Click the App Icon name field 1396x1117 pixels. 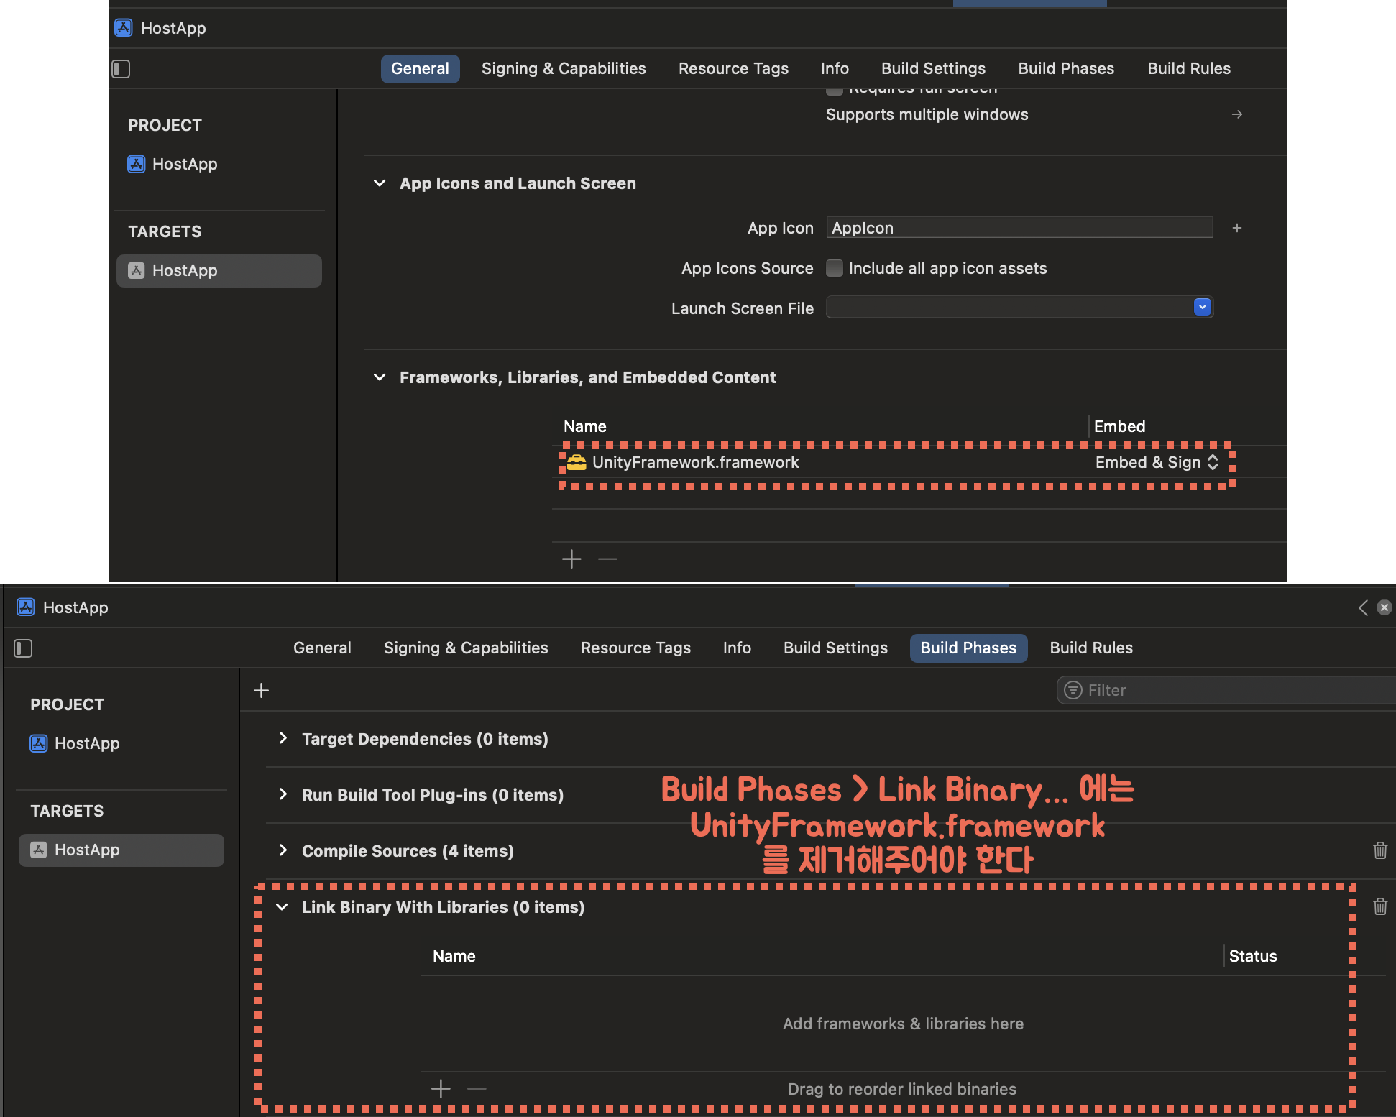1019,228
